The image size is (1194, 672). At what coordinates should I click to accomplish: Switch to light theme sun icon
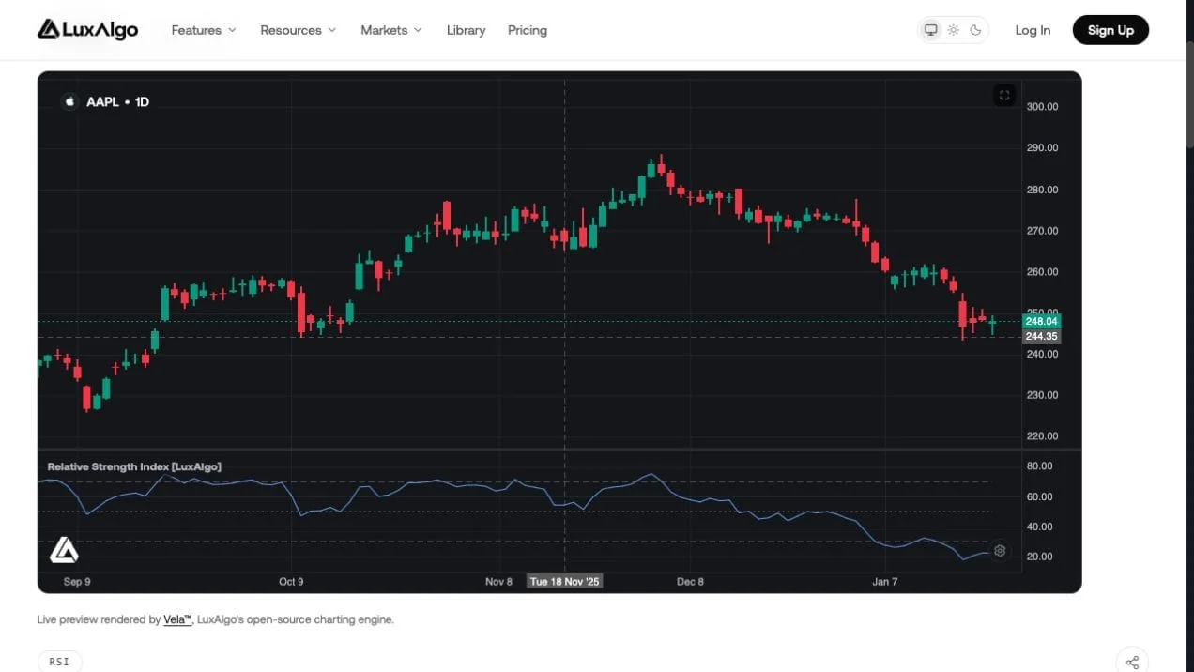(954, 30)
